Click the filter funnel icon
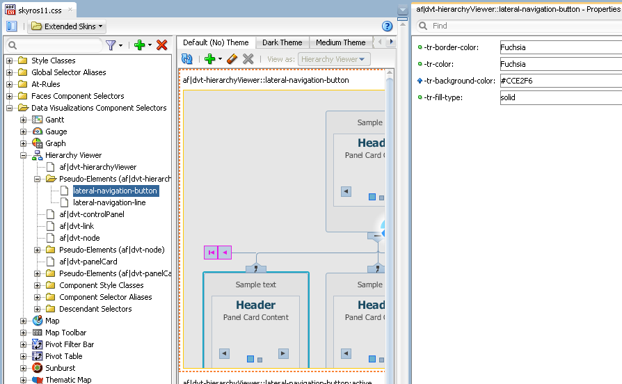The height and width of the screenshot is (384, 622). [x=111, y=45]
